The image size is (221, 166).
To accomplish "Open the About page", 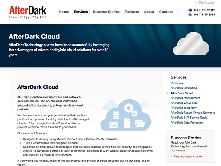I will 149,12.
